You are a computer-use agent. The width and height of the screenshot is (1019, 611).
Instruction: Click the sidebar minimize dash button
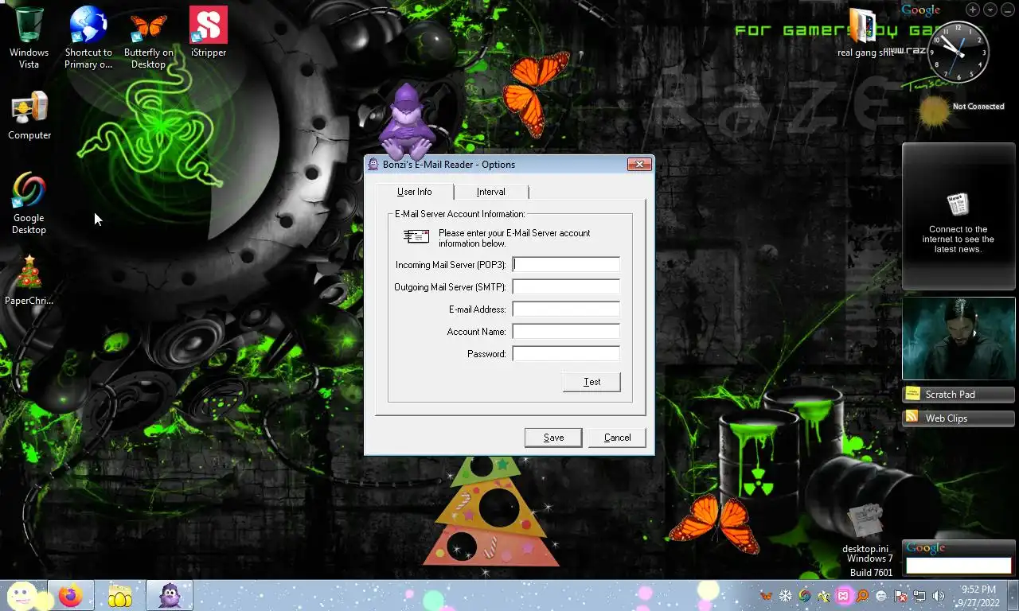1008,10
